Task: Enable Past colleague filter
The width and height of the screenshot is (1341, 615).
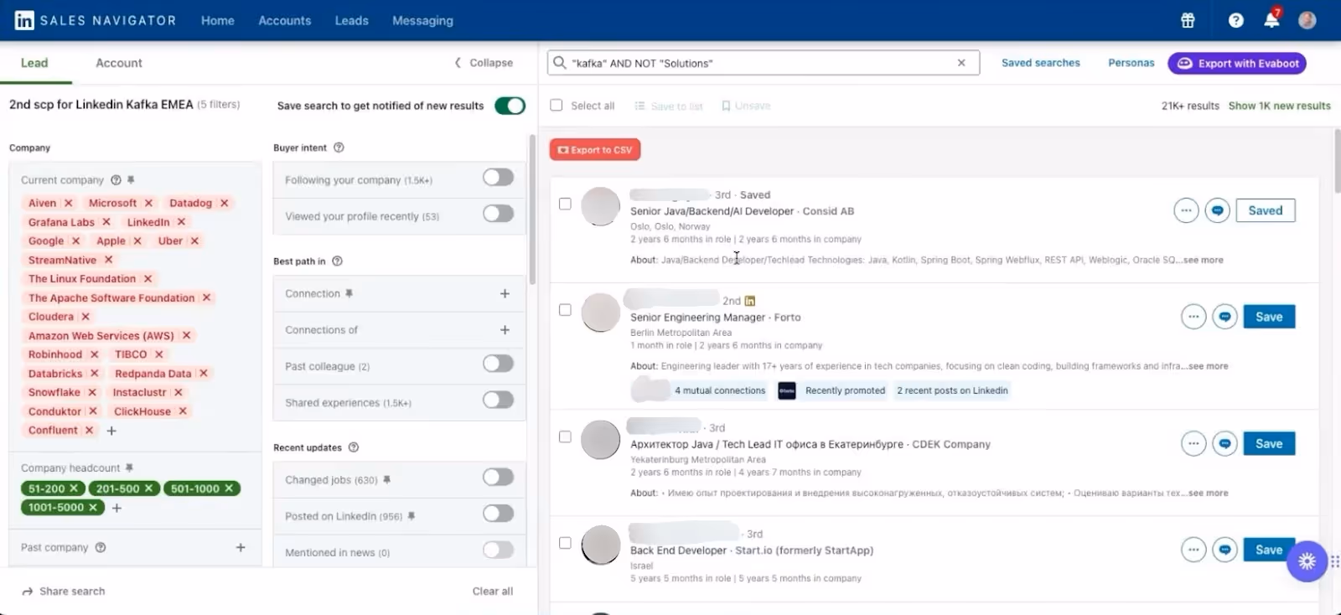Action: (x=498, y=364)
